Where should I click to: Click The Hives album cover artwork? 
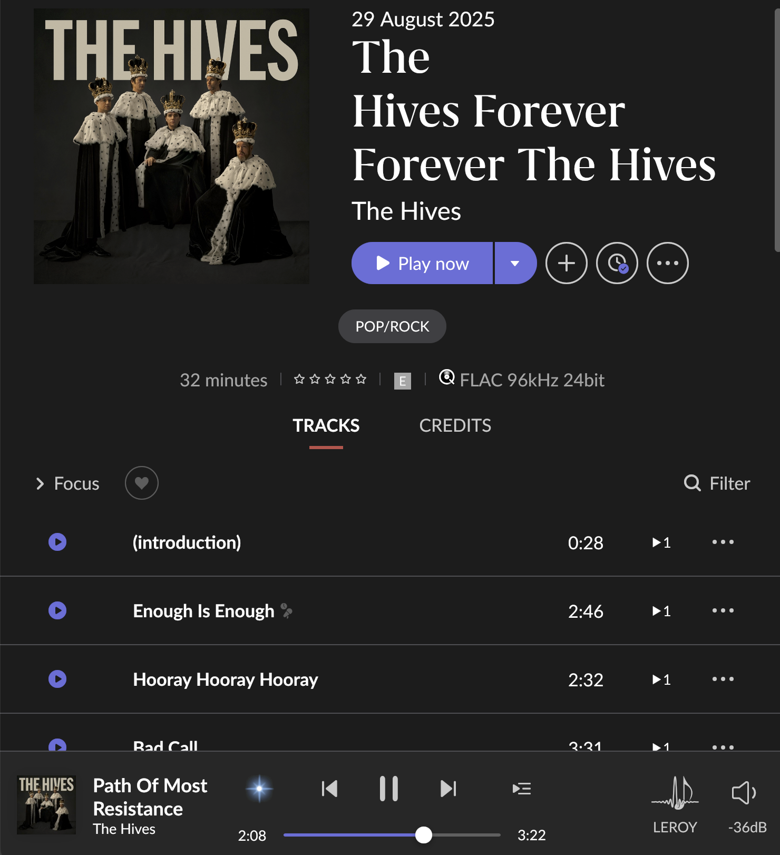pos(172,146)
